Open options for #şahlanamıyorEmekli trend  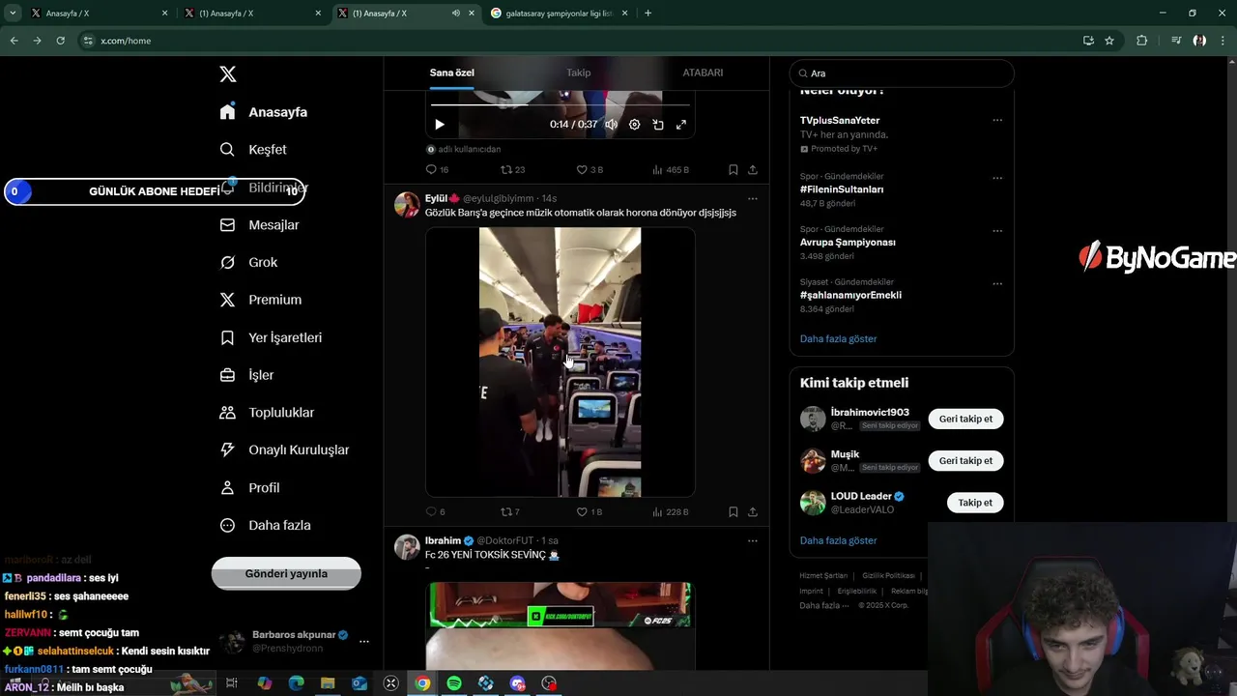click(x=997, y=284)
